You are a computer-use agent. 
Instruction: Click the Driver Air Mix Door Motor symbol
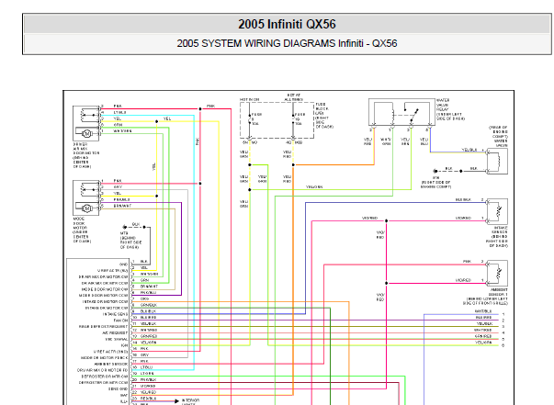coord(86,123)
